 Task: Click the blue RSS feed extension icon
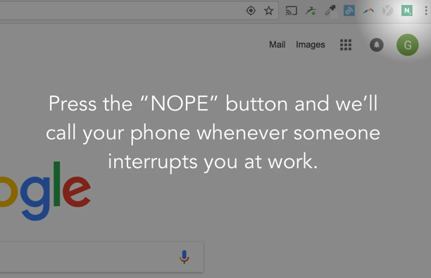click(x=349, y=11)
